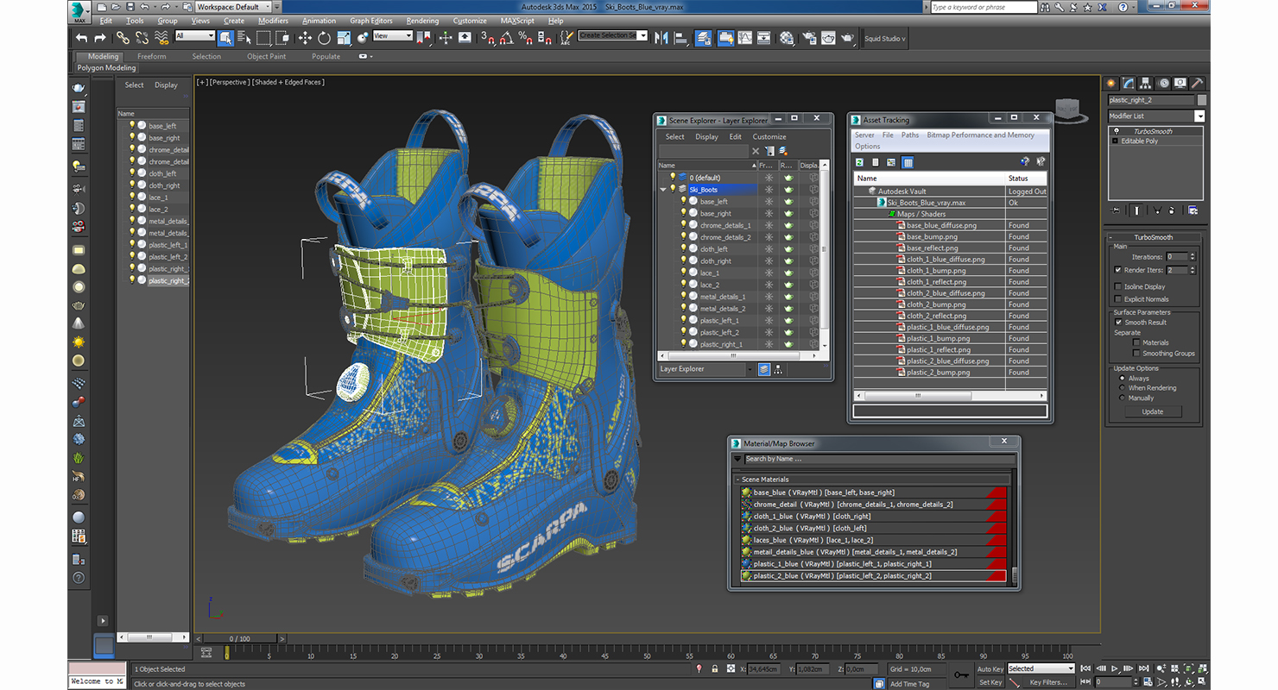Activate the Select and Link tool
Image resolution: width=1278 pixels, height=690 pixels.
[123, 38]
